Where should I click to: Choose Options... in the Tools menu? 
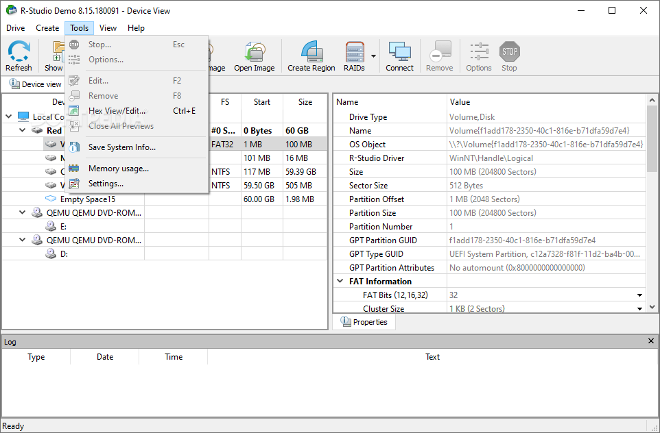[x=137, y=60]
